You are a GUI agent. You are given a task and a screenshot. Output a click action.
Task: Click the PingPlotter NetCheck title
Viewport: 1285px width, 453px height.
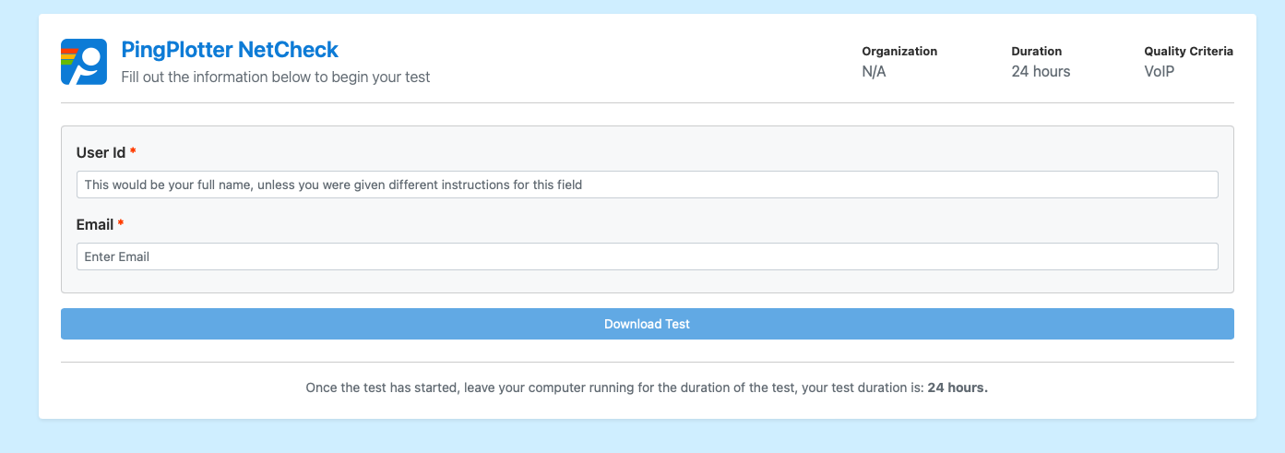click(230, 50)
